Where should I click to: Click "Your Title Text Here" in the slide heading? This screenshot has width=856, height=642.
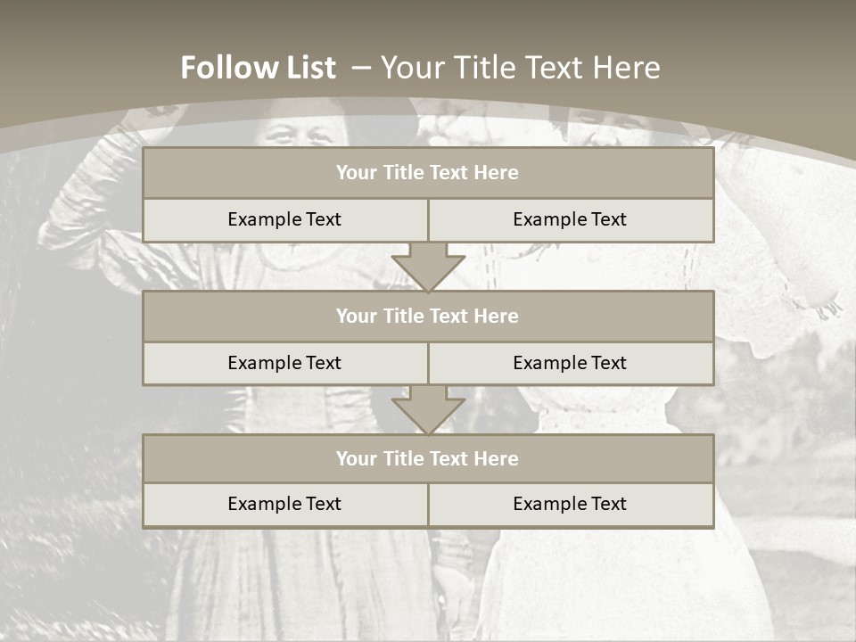[520, 68]
